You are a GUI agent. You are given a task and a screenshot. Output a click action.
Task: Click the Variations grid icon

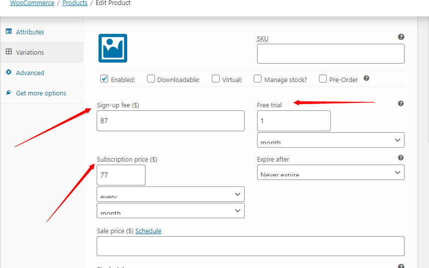click(9, 52)
